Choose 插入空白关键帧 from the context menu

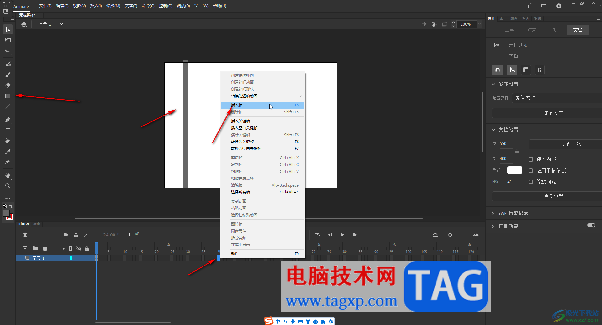click(263, 128)
